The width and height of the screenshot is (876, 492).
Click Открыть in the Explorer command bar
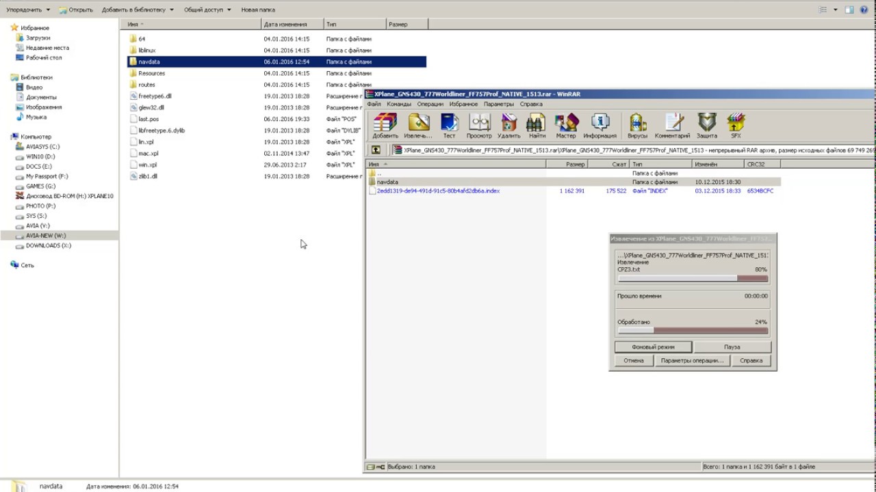[x=75, y=10]
